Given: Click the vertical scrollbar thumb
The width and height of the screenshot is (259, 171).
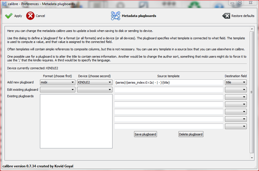Looking at the screenshot, I should [x=252, y=92].
